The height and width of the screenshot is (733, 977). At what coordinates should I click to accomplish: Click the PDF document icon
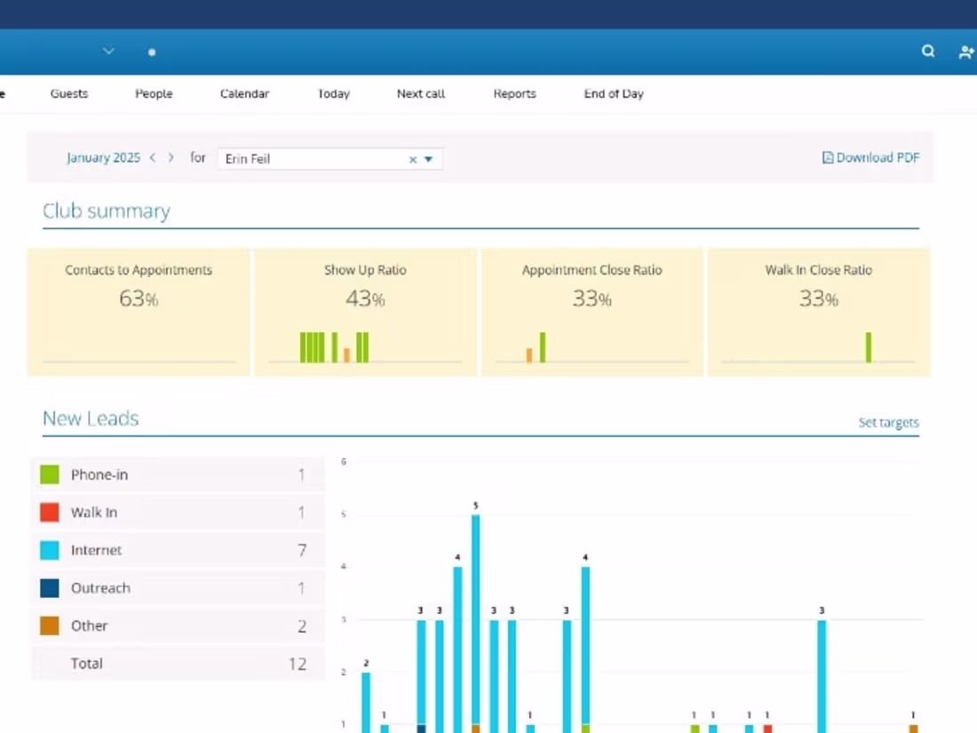828,157
